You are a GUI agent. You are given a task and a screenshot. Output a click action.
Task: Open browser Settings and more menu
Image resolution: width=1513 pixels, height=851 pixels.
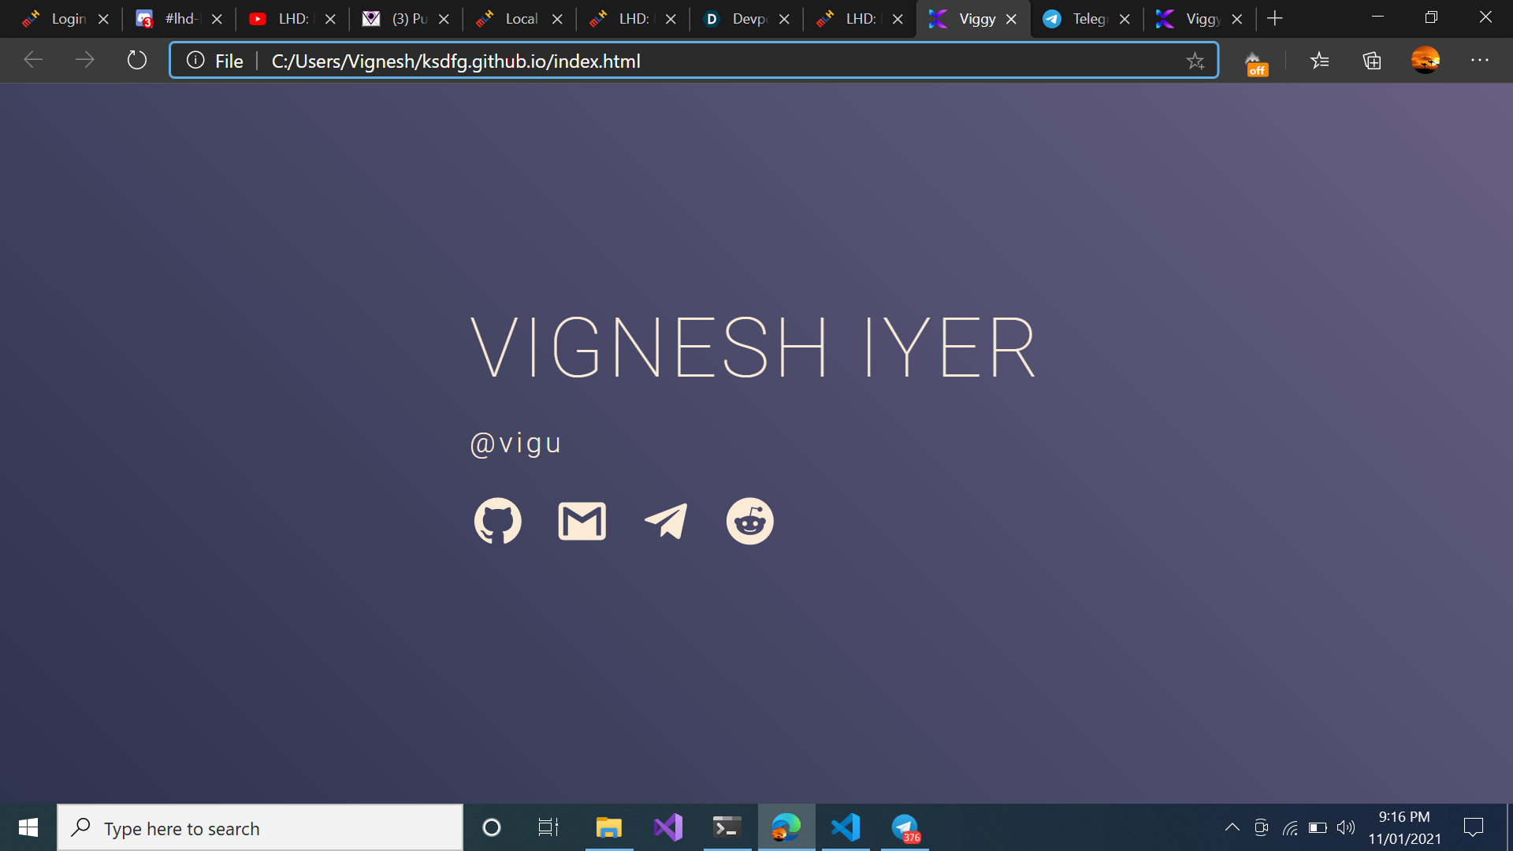[1479, 61]
